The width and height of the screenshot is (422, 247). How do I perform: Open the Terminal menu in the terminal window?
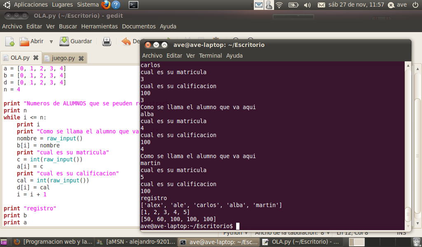pyautogui.click(x=211, y=56)
